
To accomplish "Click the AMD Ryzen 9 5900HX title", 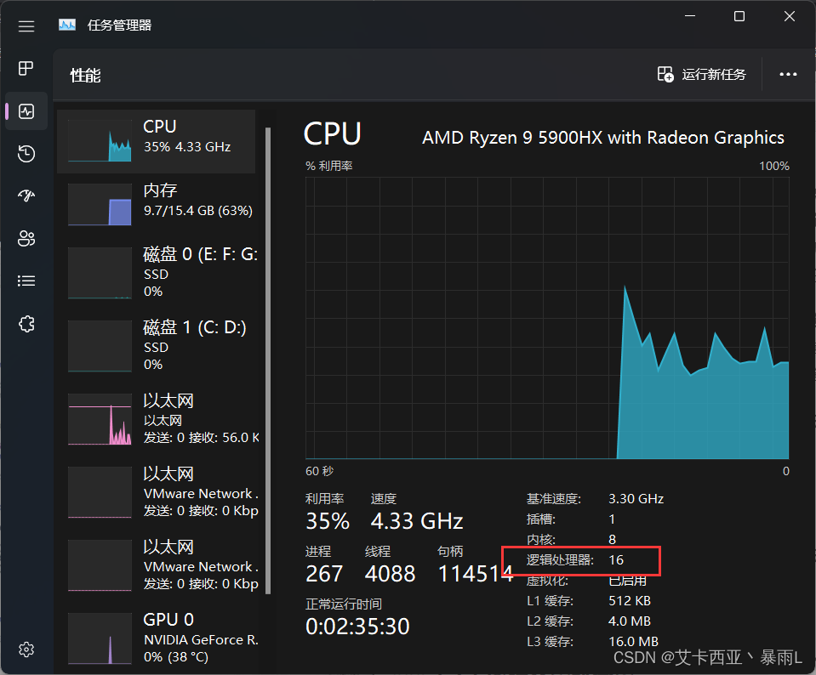I will (x=603, y=137).
